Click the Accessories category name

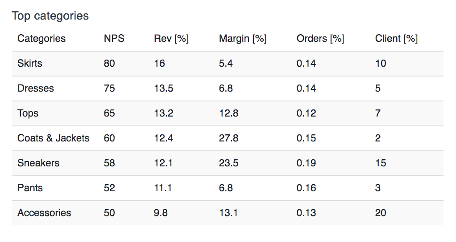(44, 213)
